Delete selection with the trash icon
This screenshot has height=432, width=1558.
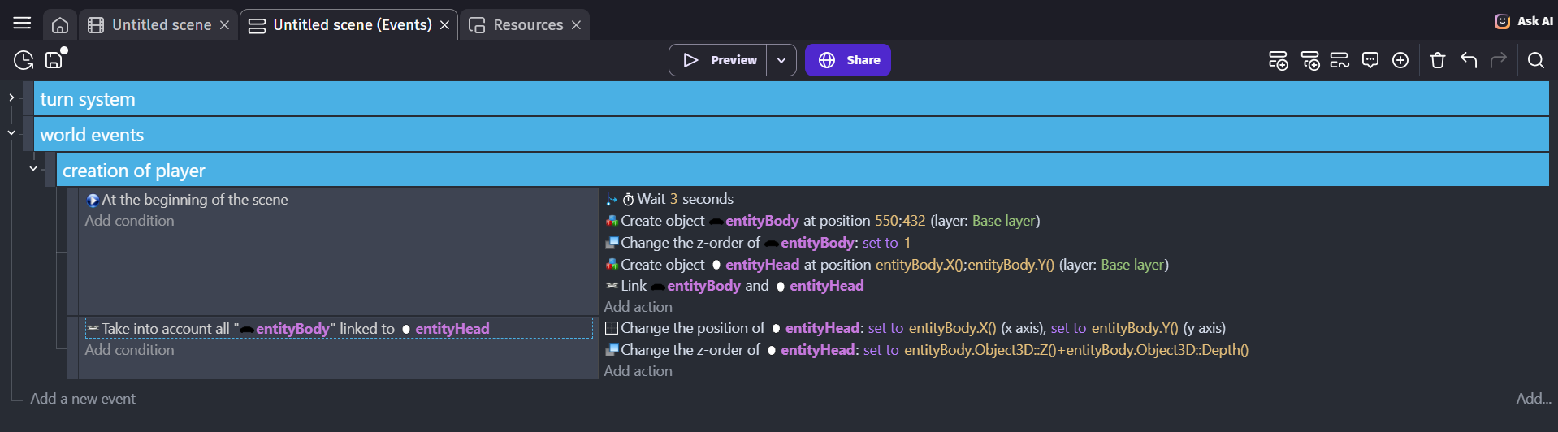[1438, 60]
